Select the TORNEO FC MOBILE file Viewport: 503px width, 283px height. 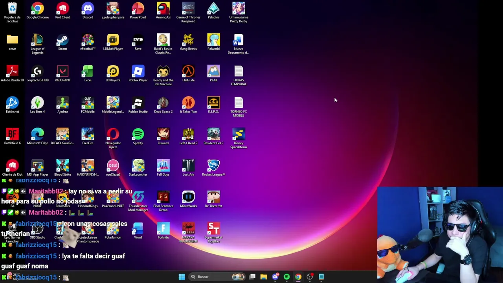[239, 107]
